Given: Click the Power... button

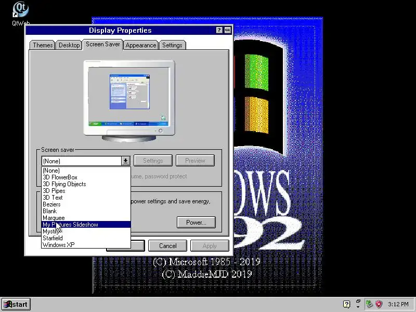Looking at the screenshot, I should point(196,223).
